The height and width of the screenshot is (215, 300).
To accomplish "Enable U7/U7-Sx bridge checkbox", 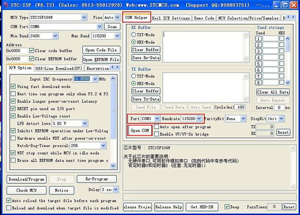I will [x=157, y=134].
